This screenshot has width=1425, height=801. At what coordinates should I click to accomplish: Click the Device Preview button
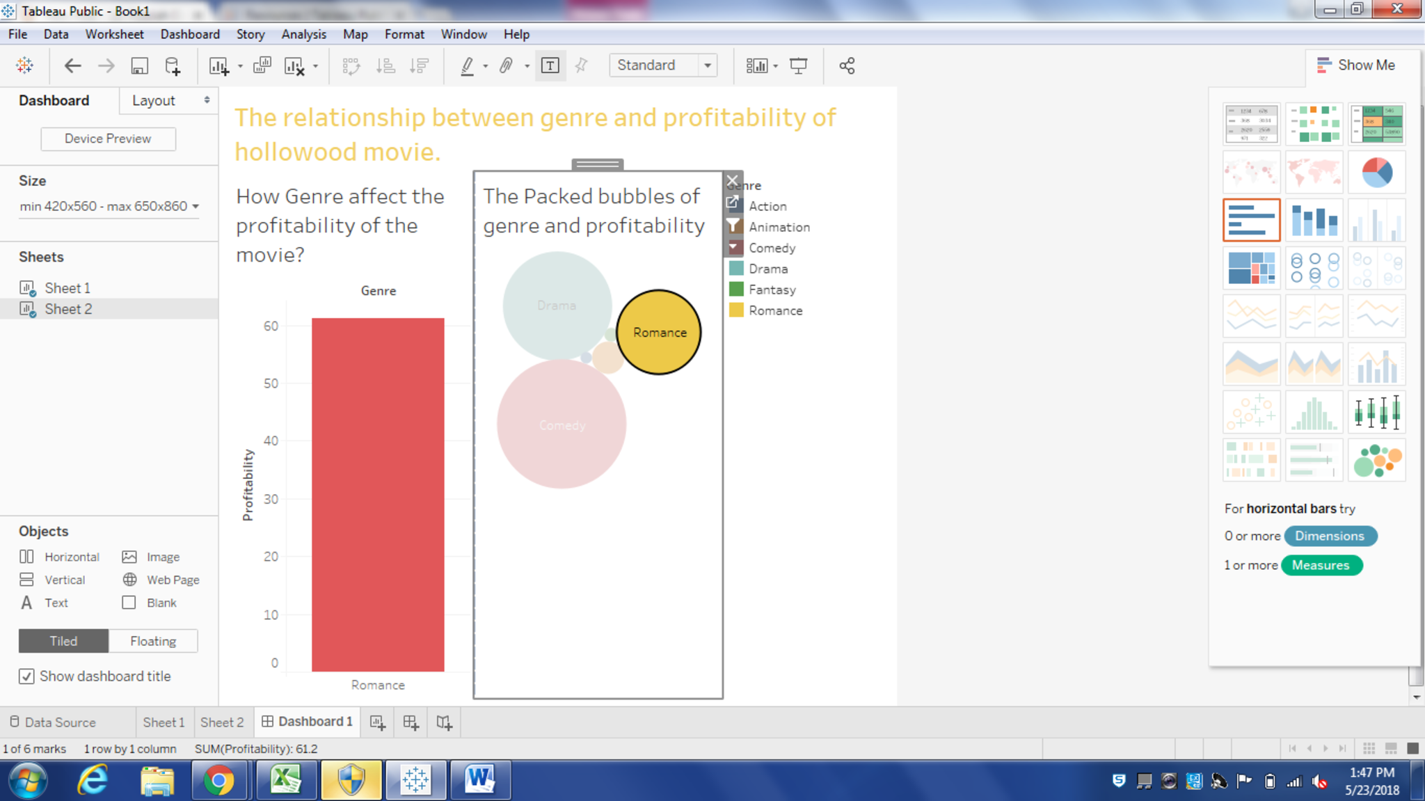click(x=108, y=138)
